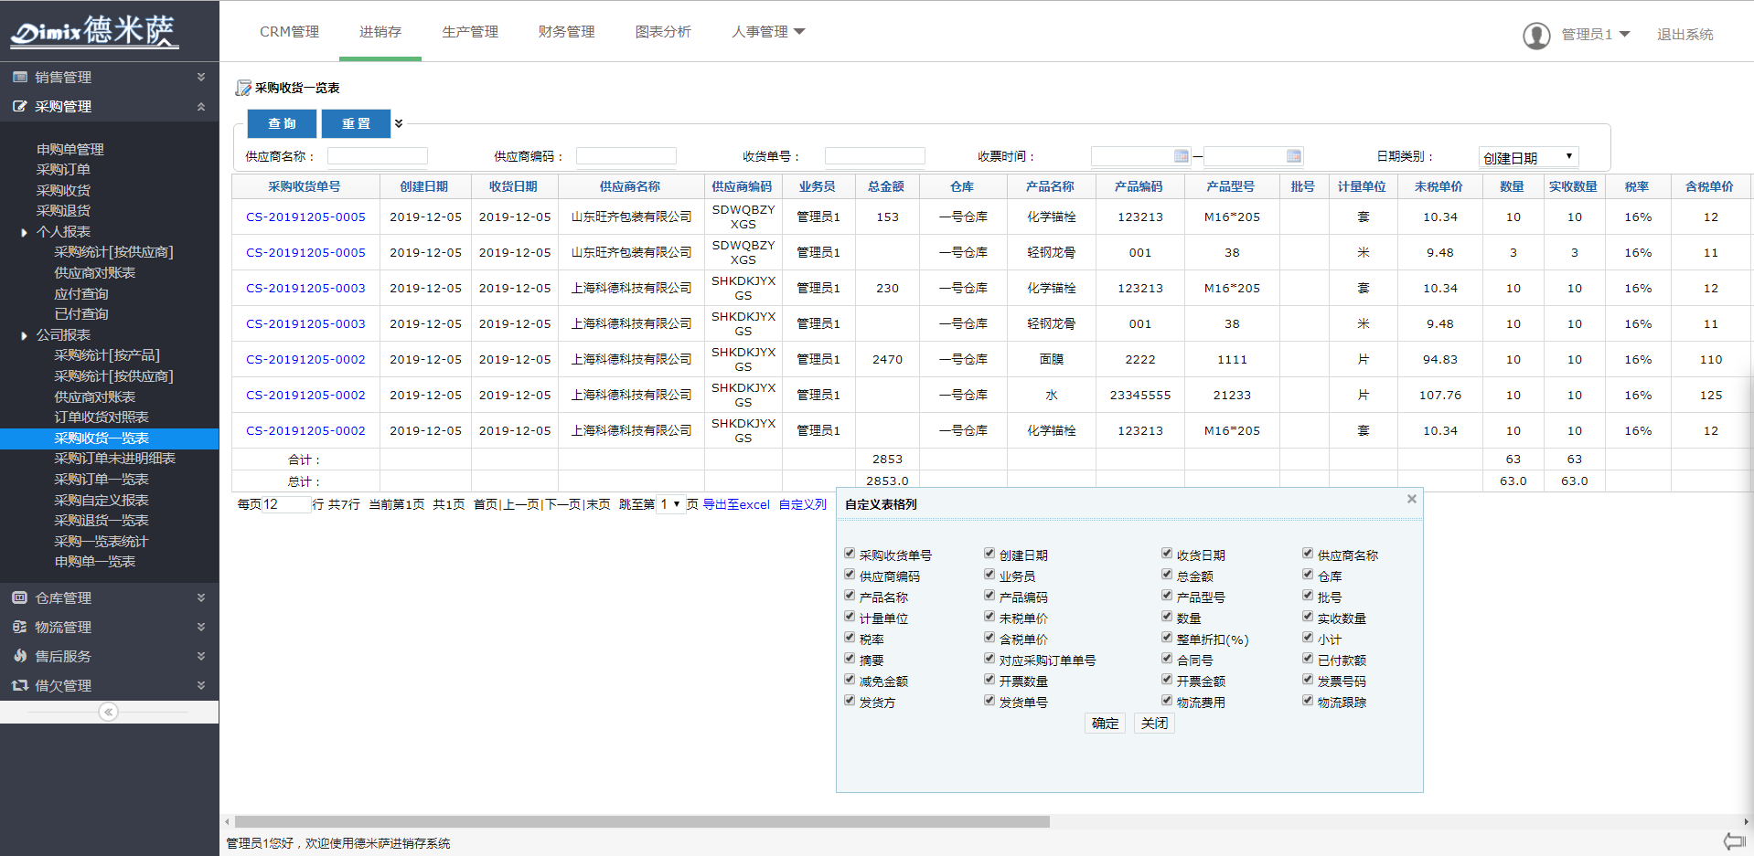Click the 导出至excel link

[x=736, y=504]
